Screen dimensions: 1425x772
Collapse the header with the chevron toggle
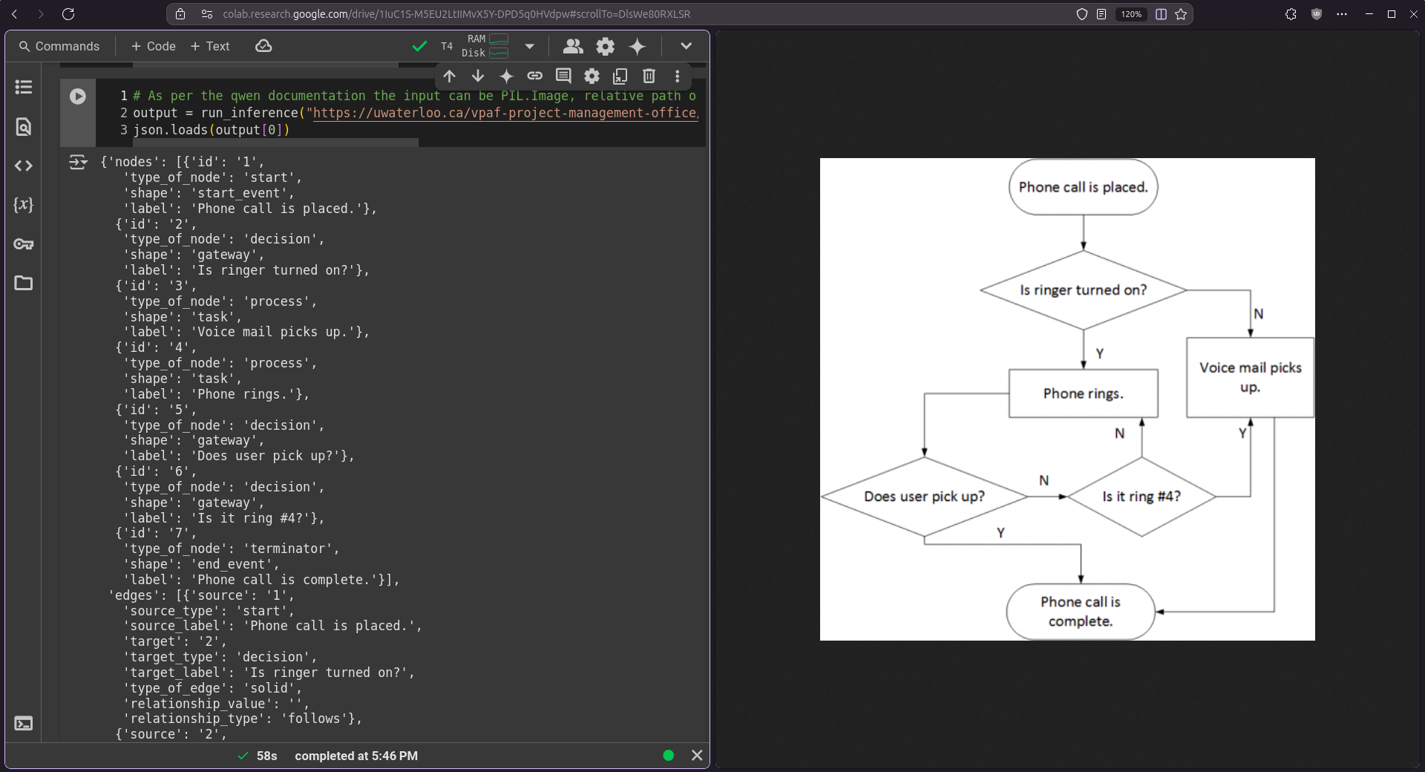coord(686,46)
